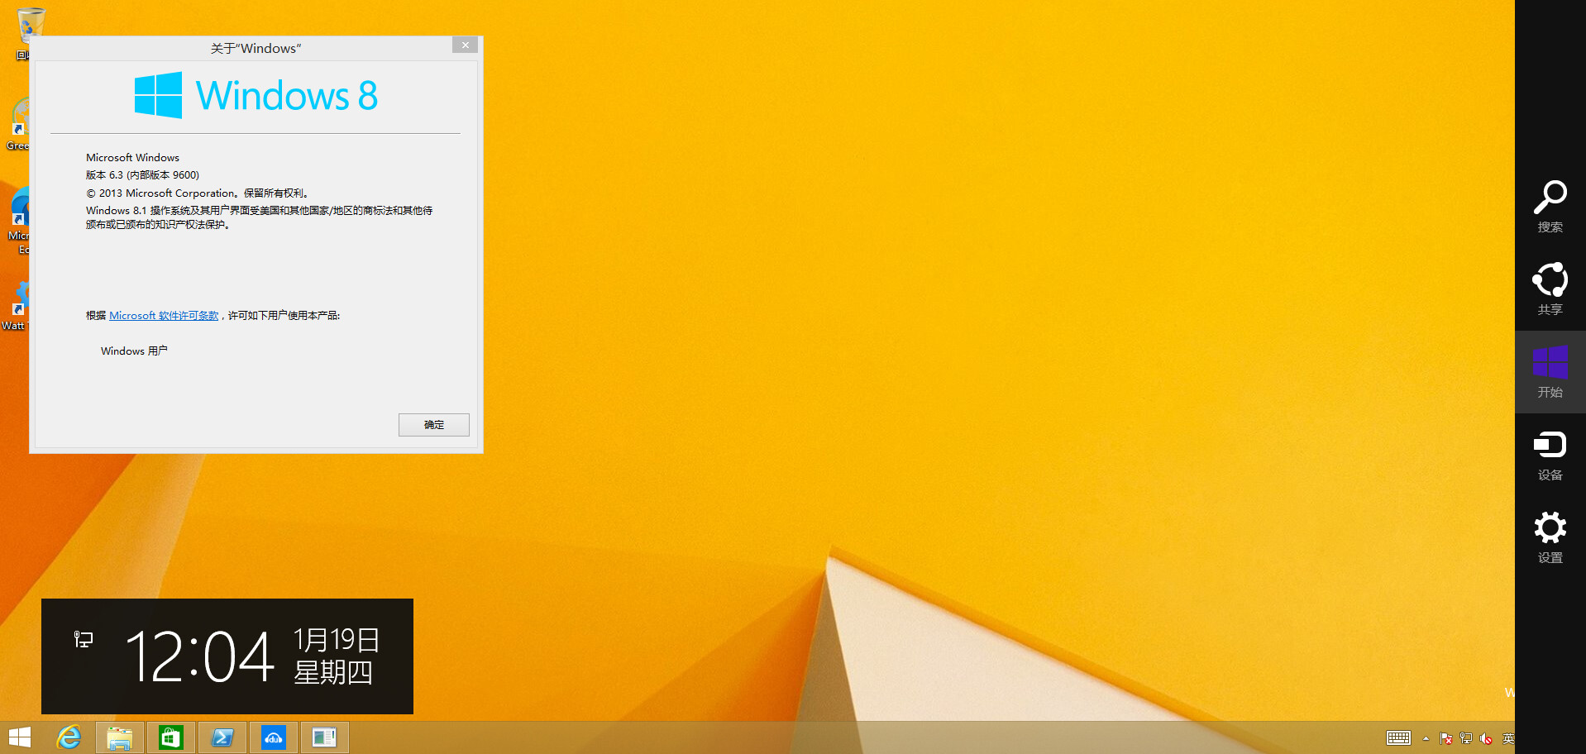
Task: Open the touch keyboard from the taskbar
Action: click(1398, 738)
